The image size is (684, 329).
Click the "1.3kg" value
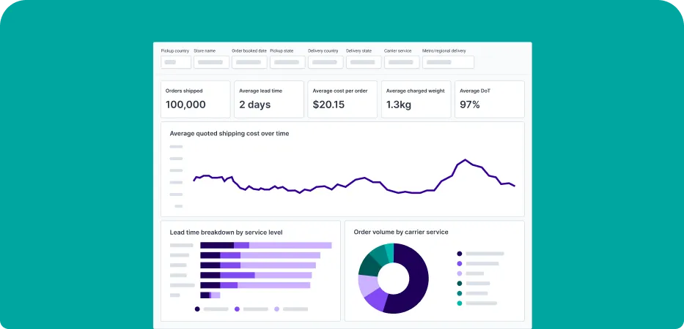click(x=399, y=105)
